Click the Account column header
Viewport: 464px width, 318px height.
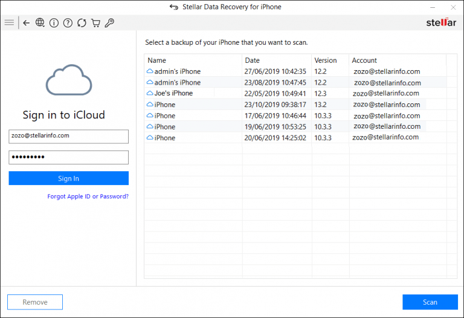click(x=364, y=60)
